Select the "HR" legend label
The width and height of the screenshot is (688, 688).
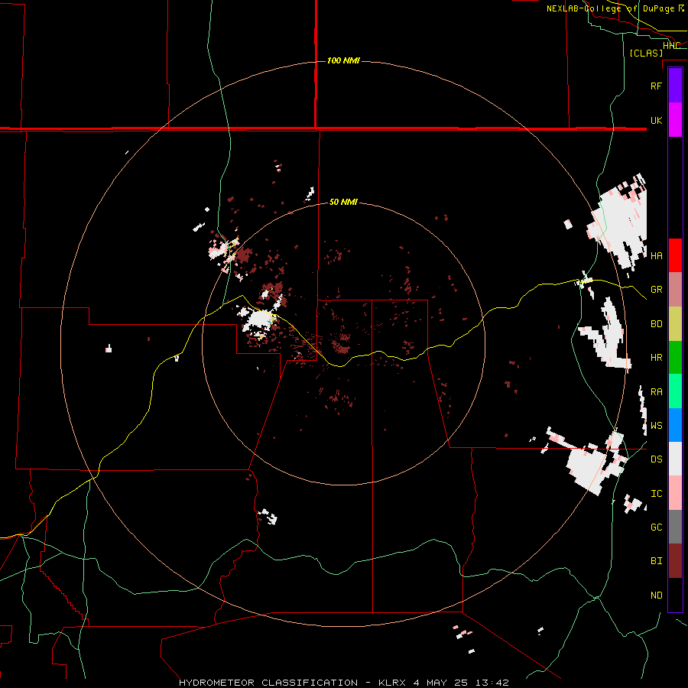coord(656,358)
